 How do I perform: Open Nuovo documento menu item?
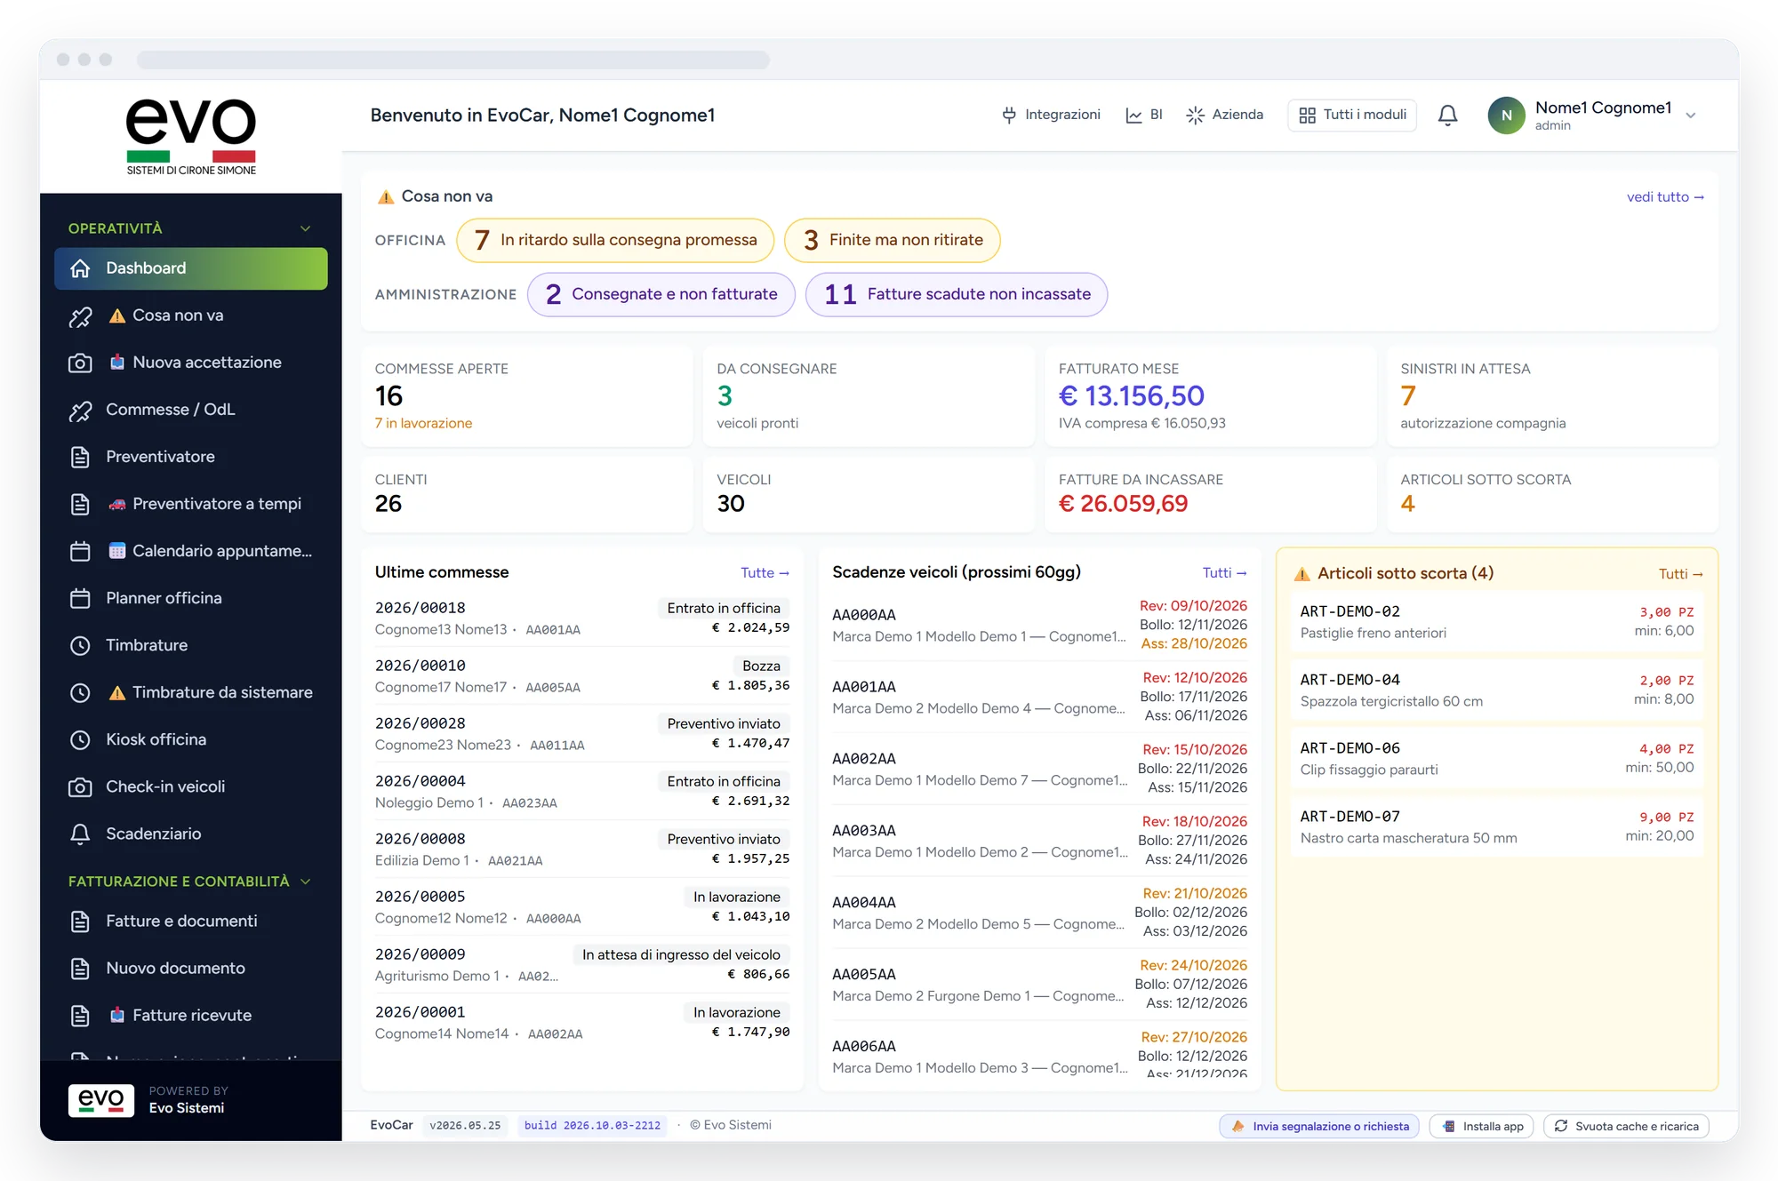(190, 969)
